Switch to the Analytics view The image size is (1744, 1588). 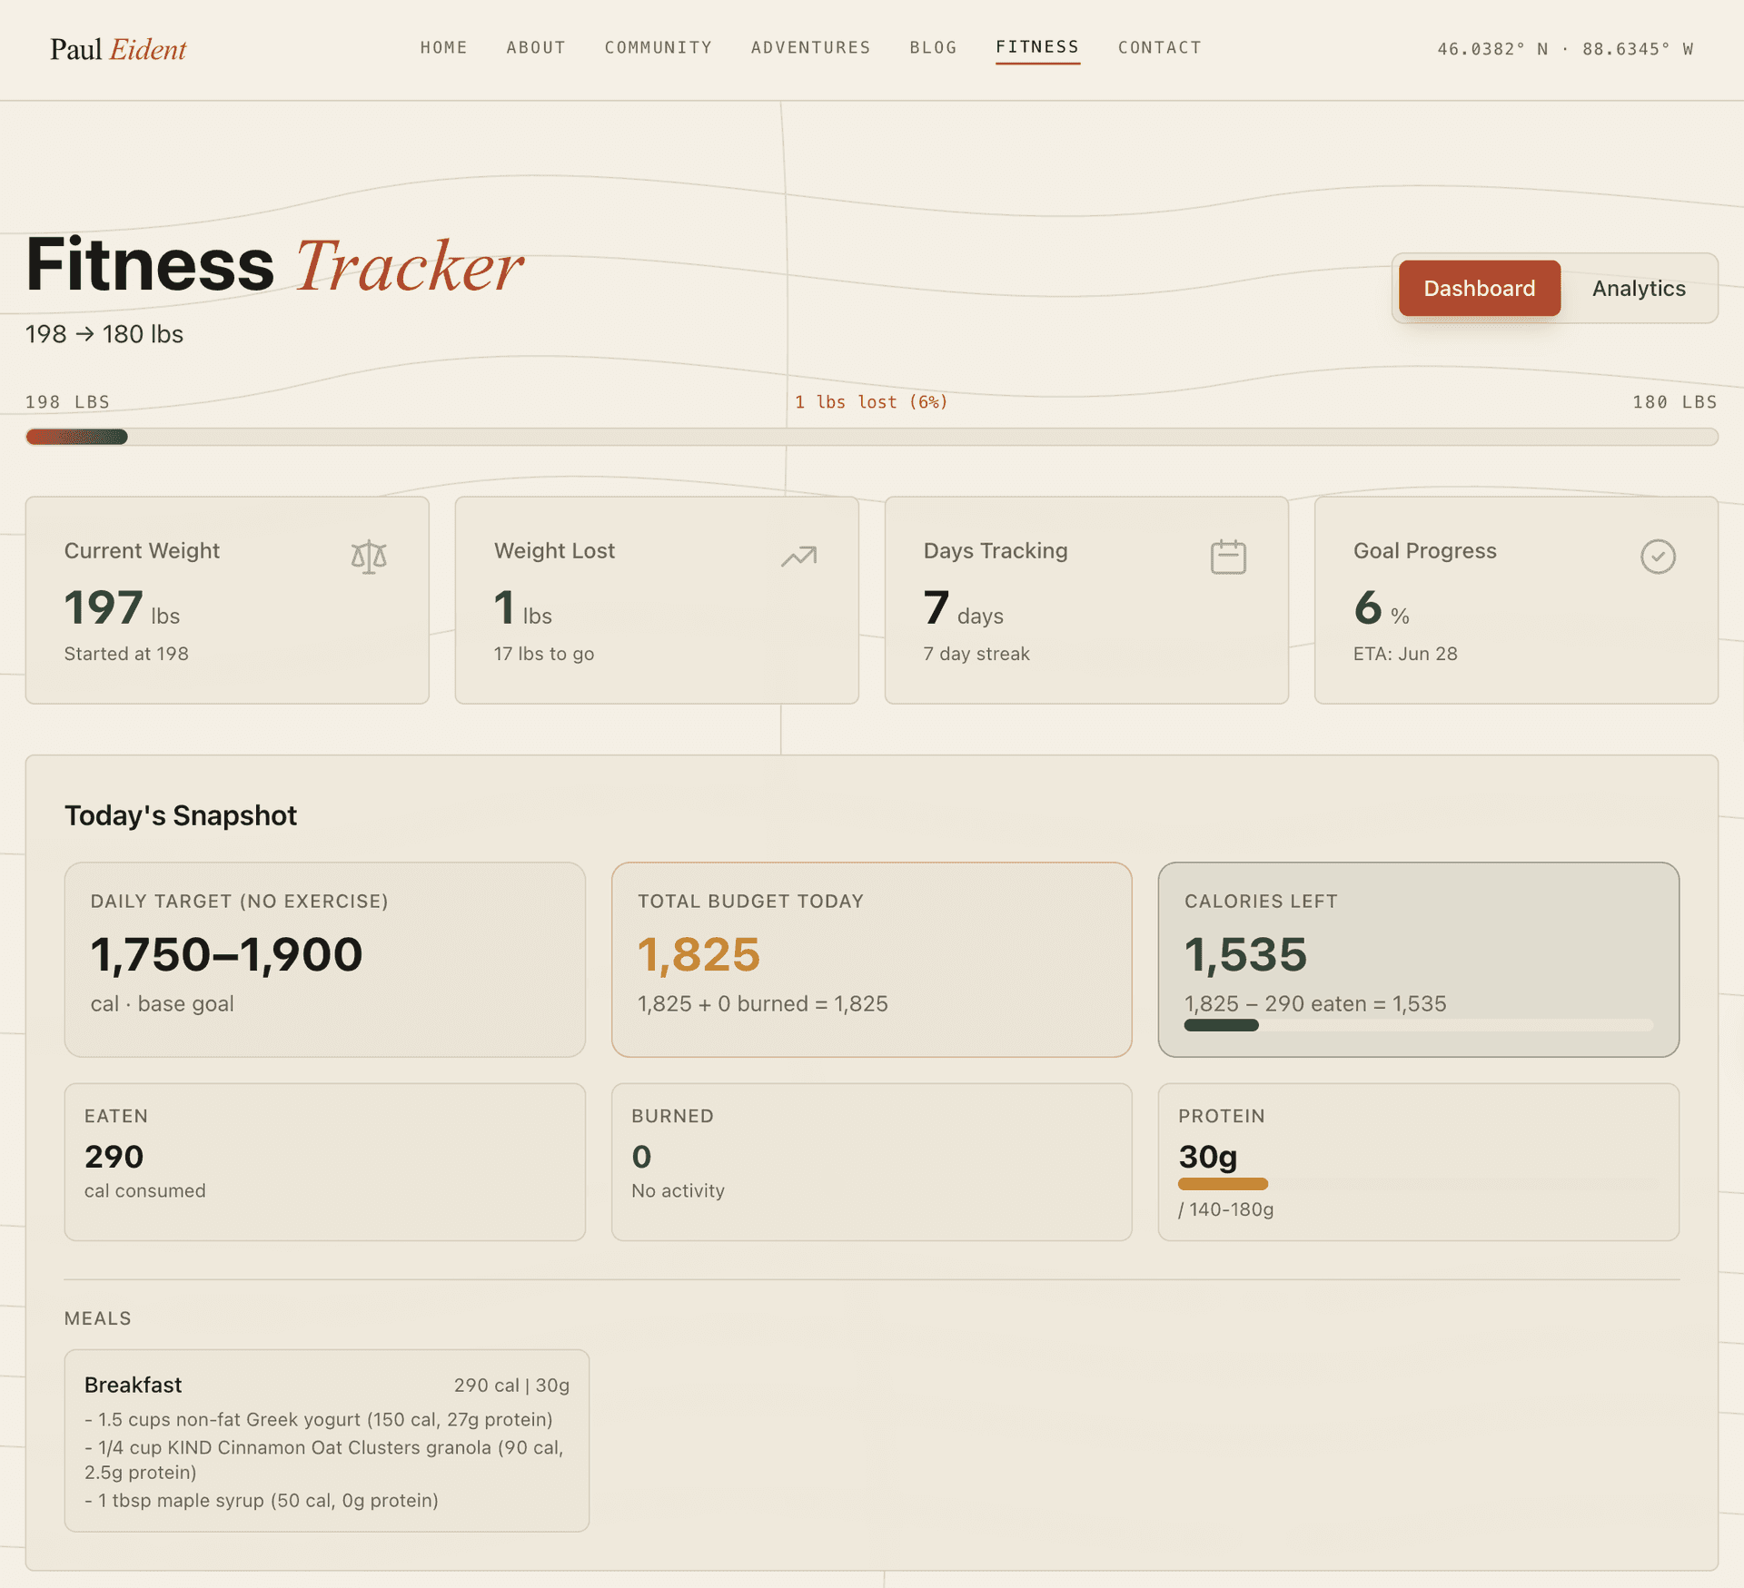(x=1638, y=288)
